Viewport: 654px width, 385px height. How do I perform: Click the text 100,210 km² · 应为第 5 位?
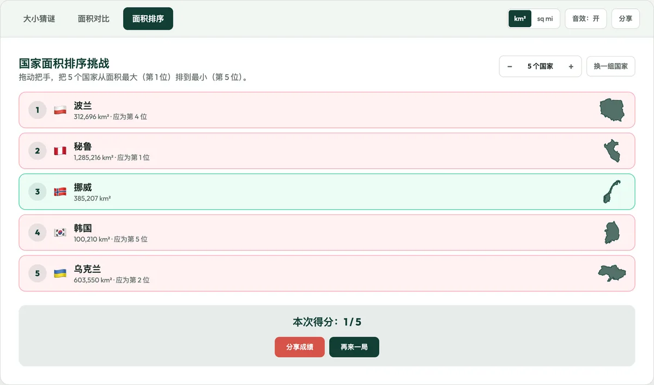[111, 239]
